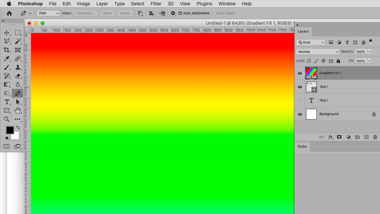Click the Home button in options bar
This screenshot has width=380, height=214.
9,13
